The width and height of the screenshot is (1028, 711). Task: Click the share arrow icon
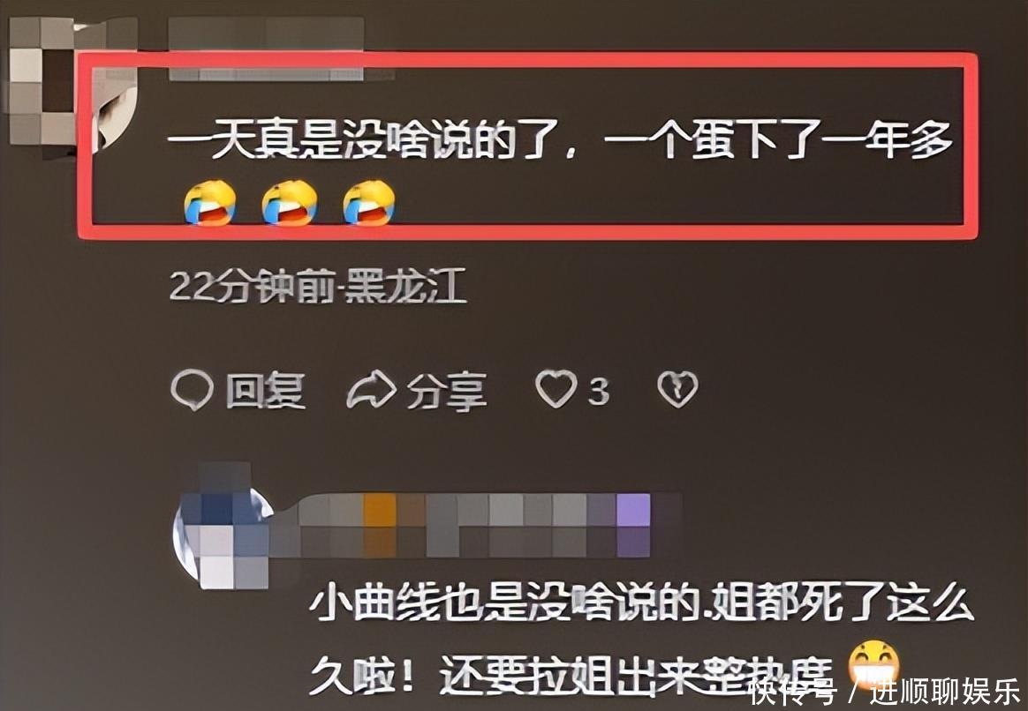coord(371,391)
